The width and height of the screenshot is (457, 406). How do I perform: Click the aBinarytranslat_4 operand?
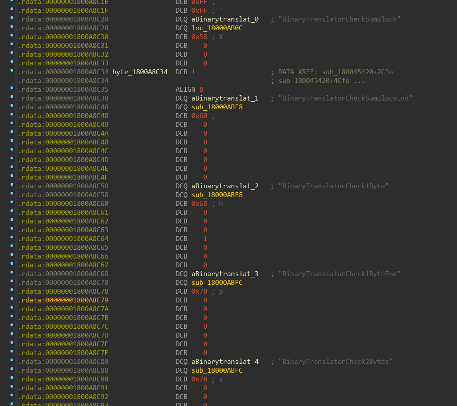[x=225, y=361]
